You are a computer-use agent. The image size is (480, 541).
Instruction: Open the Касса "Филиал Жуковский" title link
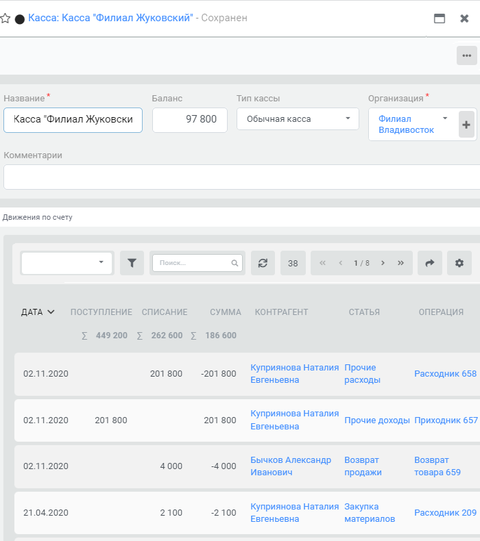coord(110,18)
